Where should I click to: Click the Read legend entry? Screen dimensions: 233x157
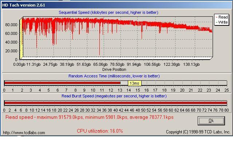pyautogui.click(x=222, y=17)
